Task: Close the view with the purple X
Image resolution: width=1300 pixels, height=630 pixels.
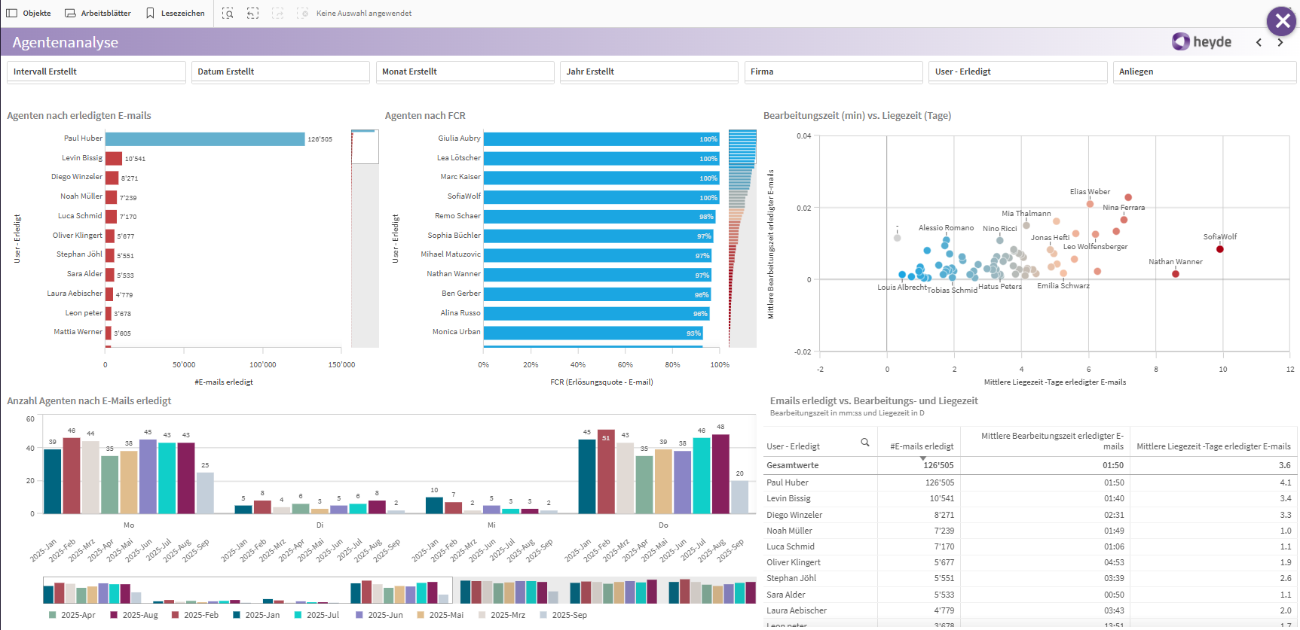Action: pyautogui.click(x=1281, y=21)
